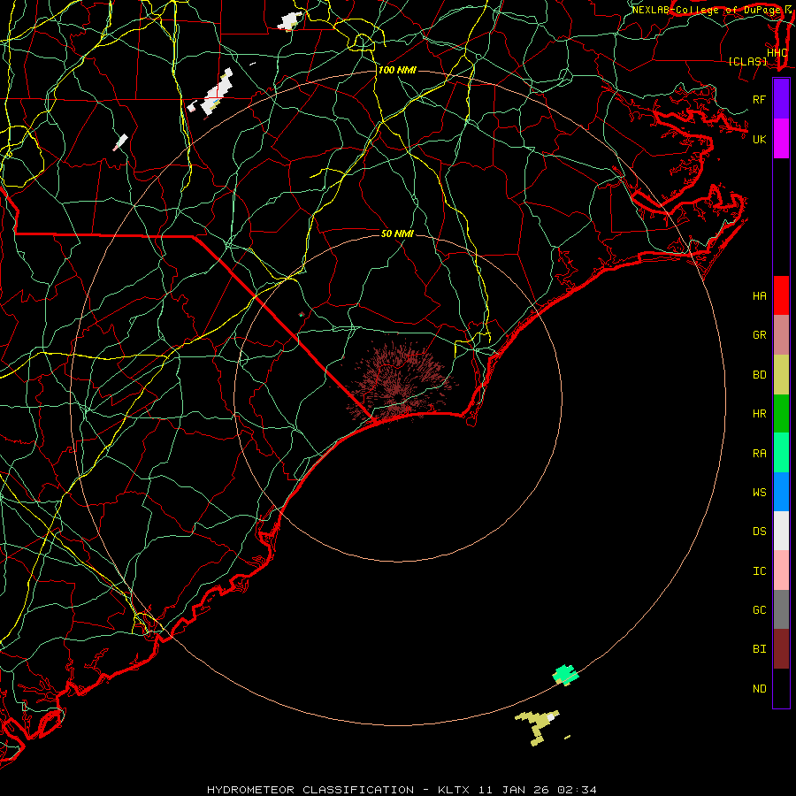Click the [CLAS] label

pyautogui.click(x=747, y=61)
